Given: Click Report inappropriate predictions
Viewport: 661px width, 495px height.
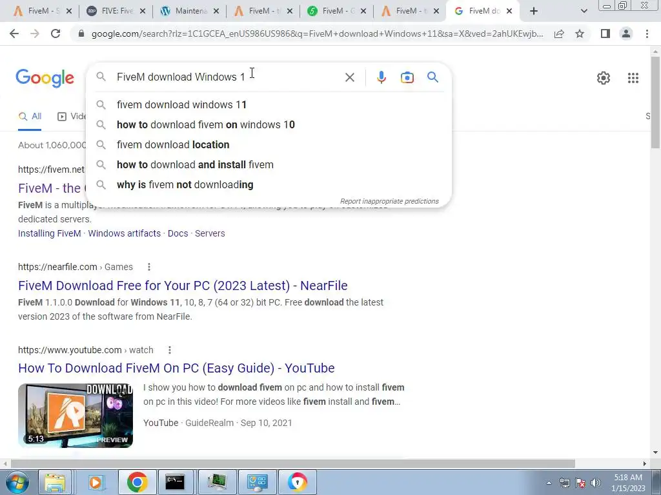Looking at the screenshot, I should point(389,201).
